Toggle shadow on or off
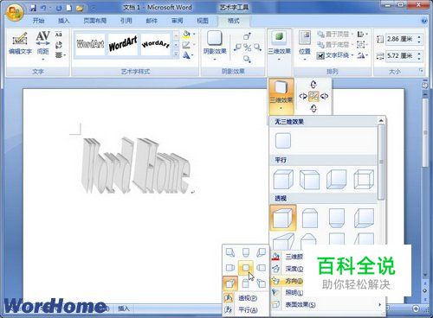 (x=247, y=48)
